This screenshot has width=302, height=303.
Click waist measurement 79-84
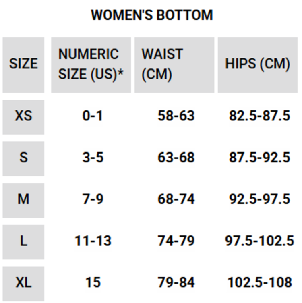pos(176,282)
